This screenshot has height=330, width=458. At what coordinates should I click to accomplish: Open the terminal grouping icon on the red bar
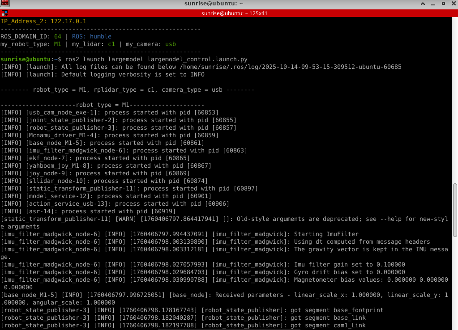(x=4, y=13)
